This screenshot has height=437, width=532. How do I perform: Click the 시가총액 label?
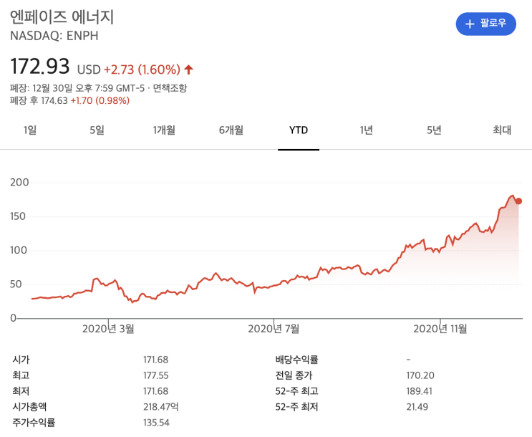29,407
